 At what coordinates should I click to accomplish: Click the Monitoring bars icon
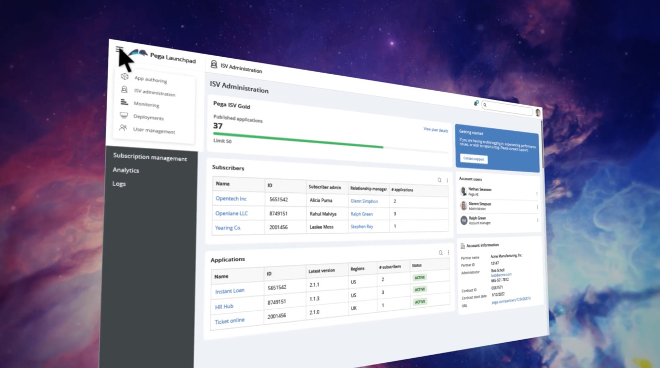click(124, 102)
